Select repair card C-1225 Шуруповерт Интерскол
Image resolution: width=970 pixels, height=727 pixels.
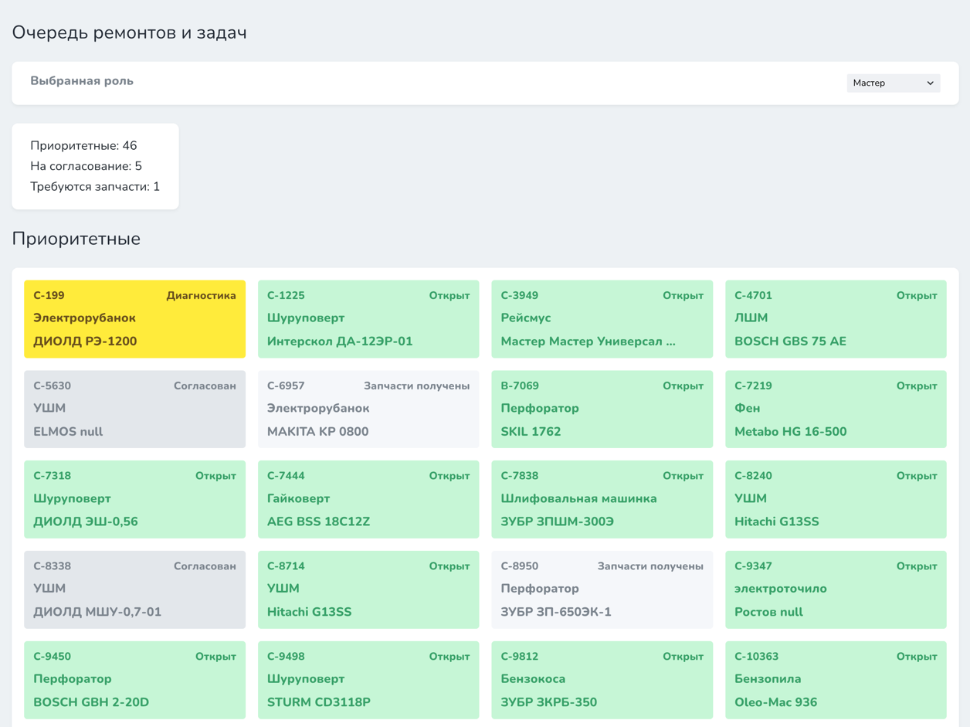click(368, 319)
